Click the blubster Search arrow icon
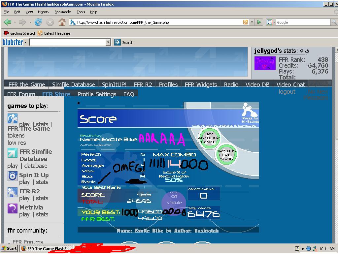 pos(117,42)
